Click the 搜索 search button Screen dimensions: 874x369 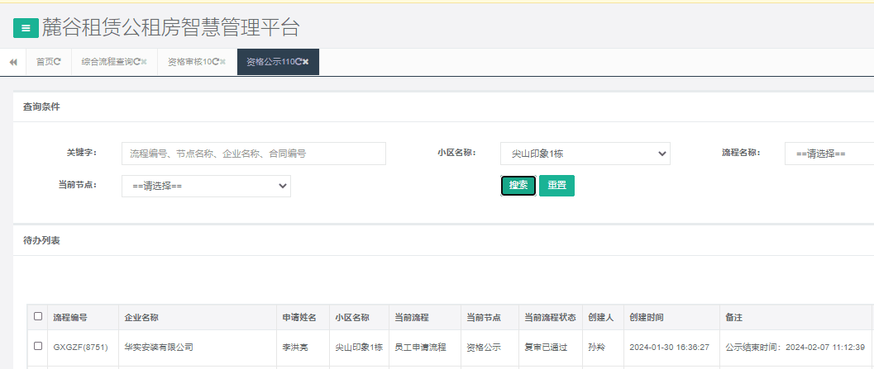tap(518, 186)
